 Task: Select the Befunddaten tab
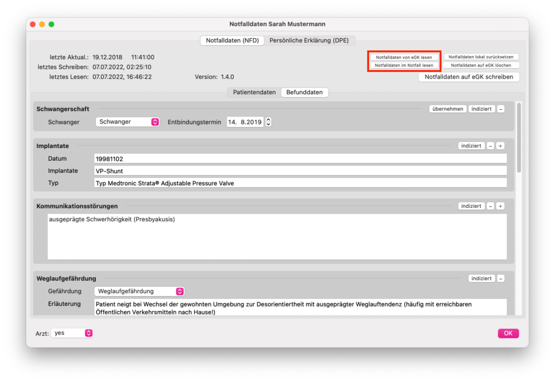point(304,93)
